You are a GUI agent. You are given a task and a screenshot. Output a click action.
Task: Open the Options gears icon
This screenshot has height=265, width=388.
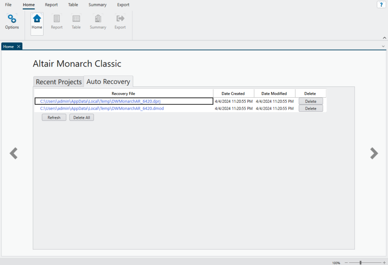pos(12,19)
